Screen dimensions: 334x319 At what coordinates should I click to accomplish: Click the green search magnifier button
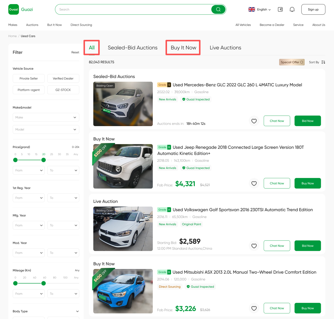218,9
